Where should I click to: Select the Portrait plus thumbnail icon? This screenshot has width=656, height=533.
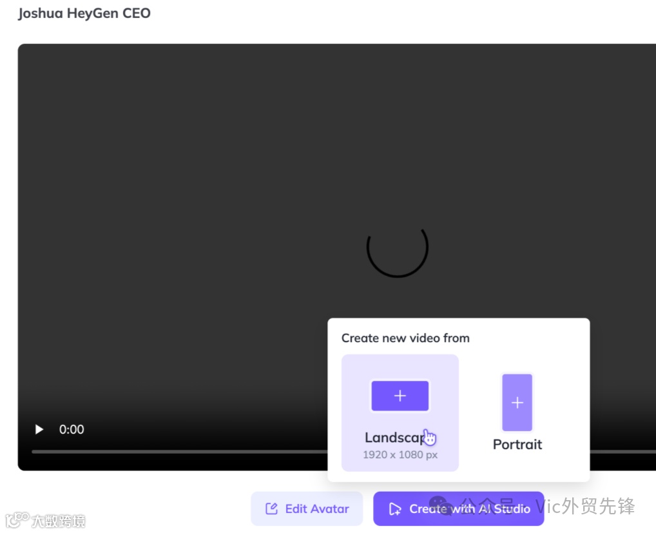click(517, 402)
